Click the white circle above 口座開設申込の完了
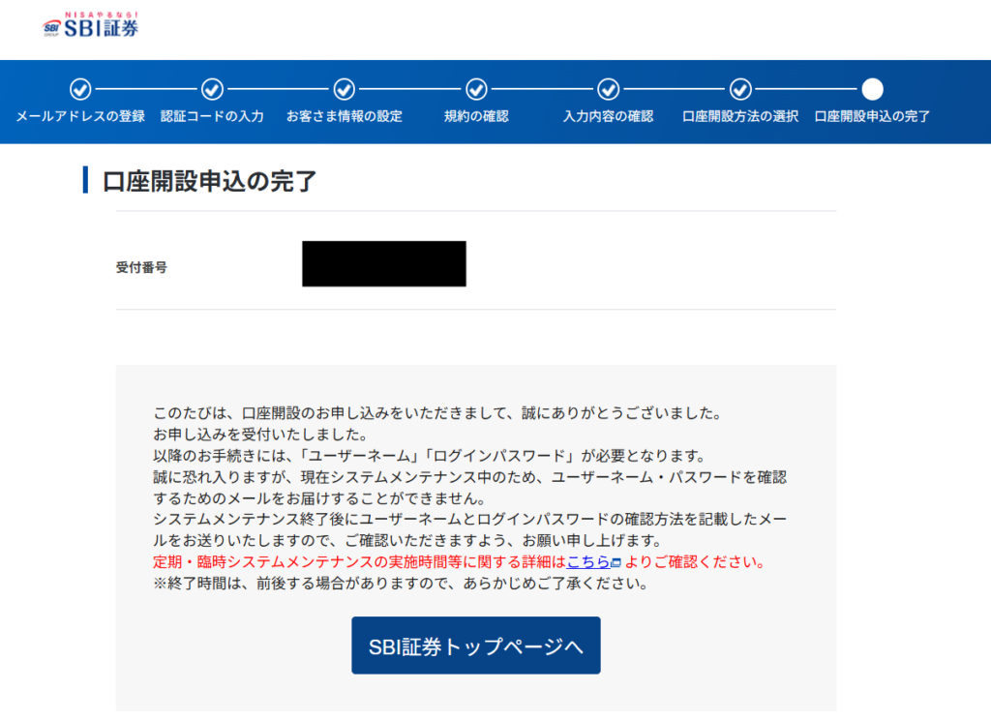Image resolution: width=991 pixels, height=721 pixels. 872,89
